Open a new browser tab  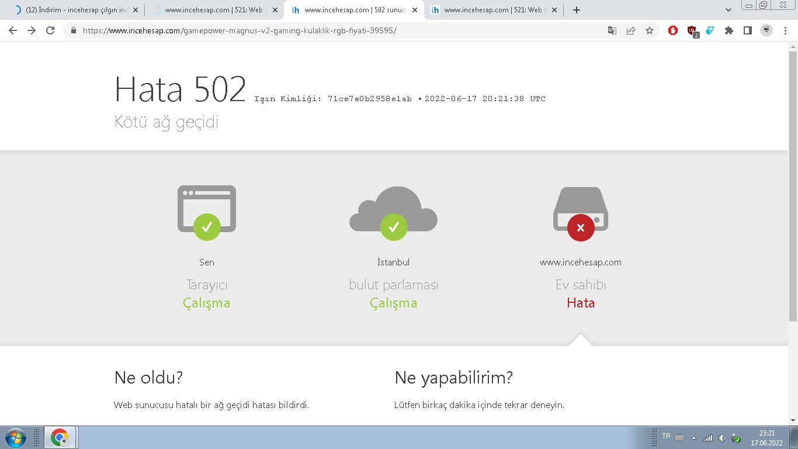coord(577,10)
